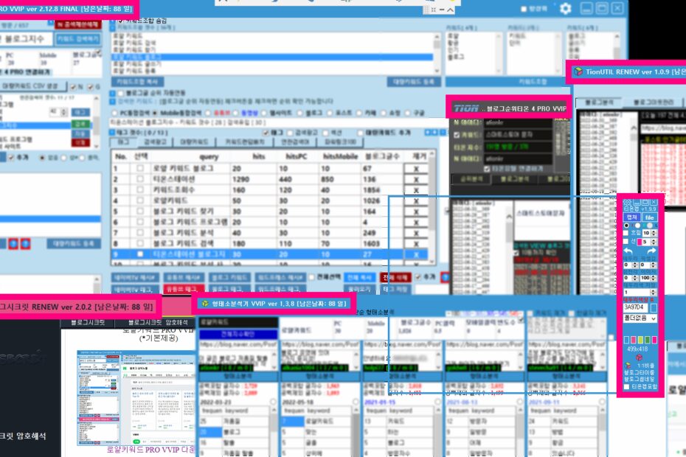Screen dimensions: 686x457
Task: Pick the pink line color swatch beside 선
Action: (640, 242)
